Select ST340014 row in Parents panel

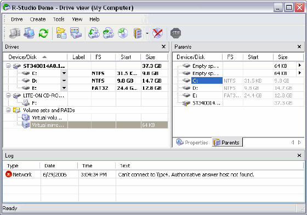(206, 103)
